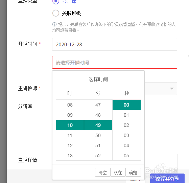
Task: Choose hour 08 in time picker
Action: pyautogui.click(x=70, y=105)
